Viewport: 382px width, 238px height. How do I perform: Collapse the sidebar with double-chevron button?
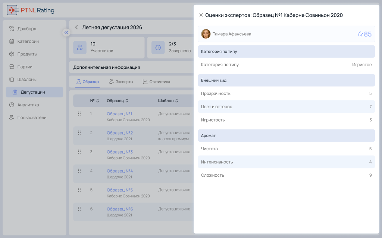click(66, 33)
